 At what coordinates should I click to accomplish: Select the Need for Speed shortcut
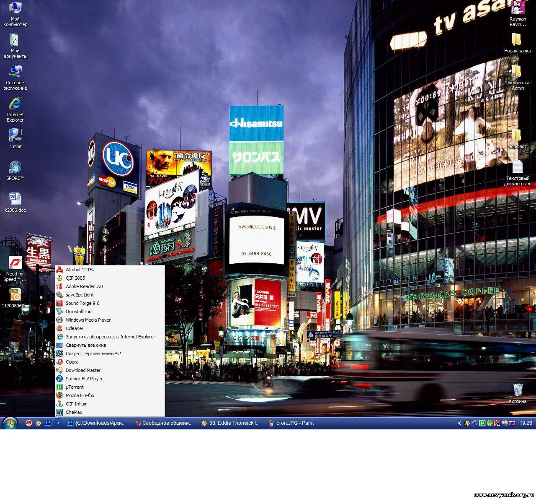[x=15, y=269]
